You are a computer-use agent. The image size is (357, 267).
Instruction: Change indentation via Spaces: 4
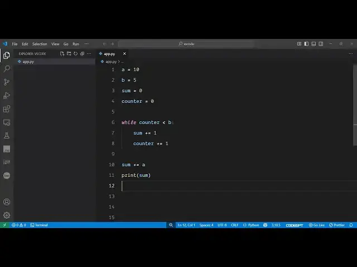(206, 225)
